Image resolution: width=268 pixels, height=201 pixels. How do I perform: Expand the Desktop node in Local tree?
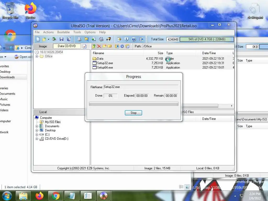[x=37, y=130]
